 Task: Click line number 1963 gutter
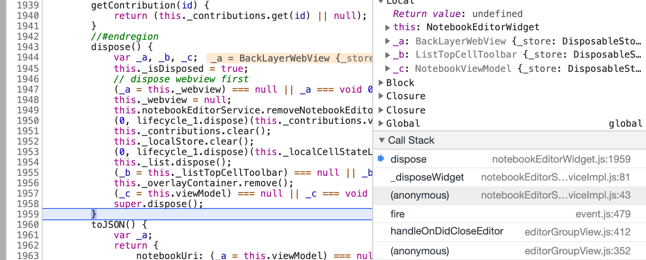tap(29, 256)
